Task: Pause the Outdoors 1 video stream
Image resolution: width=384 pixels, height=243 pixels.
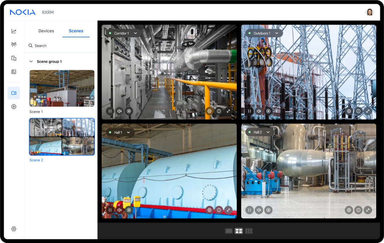Action: pos(249,111)
